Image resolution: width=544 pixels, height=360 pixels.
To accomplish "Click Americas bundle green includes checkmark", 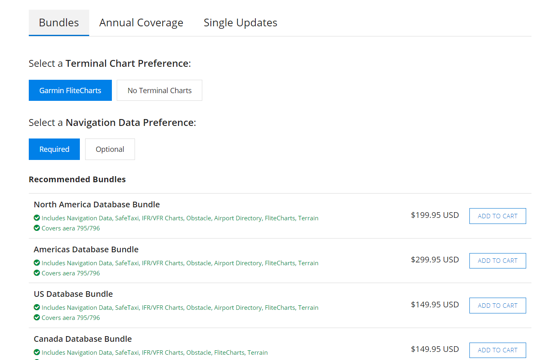I will click(37, 263).
